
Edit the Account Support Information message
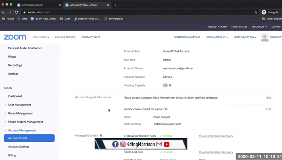tap(269, 98)
